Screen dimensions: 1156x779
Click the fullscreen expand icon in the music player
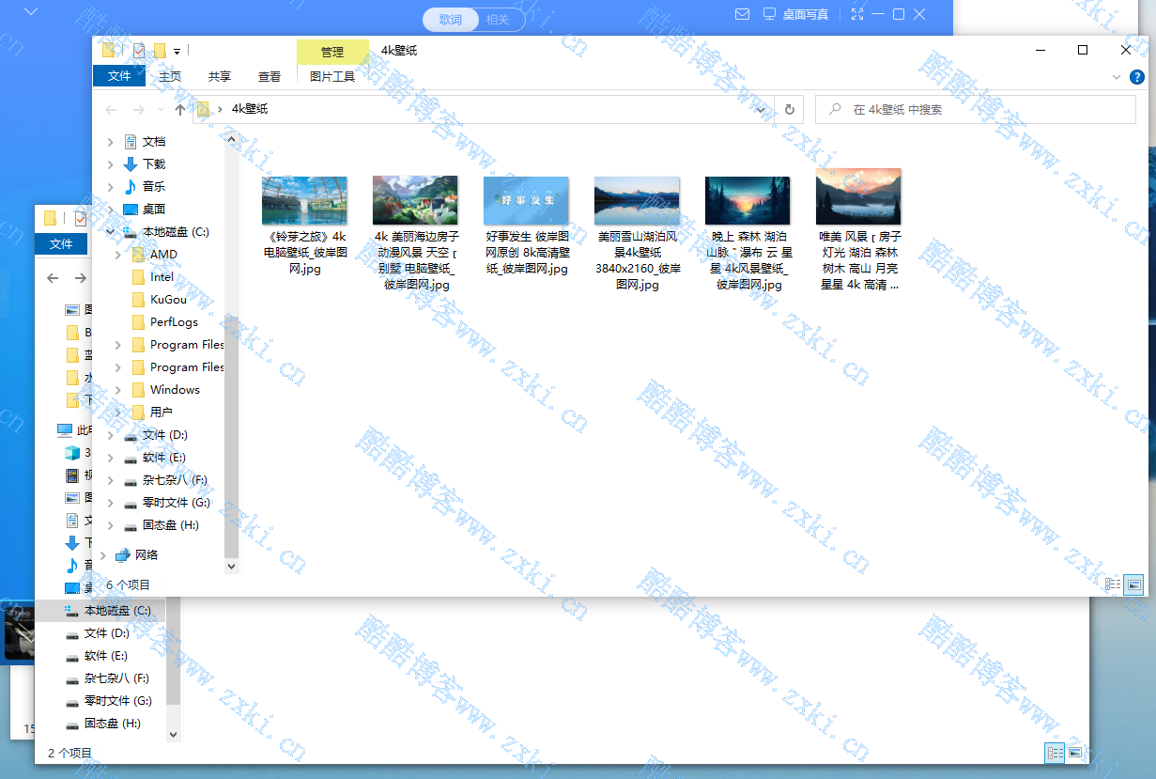coord(857,14)
